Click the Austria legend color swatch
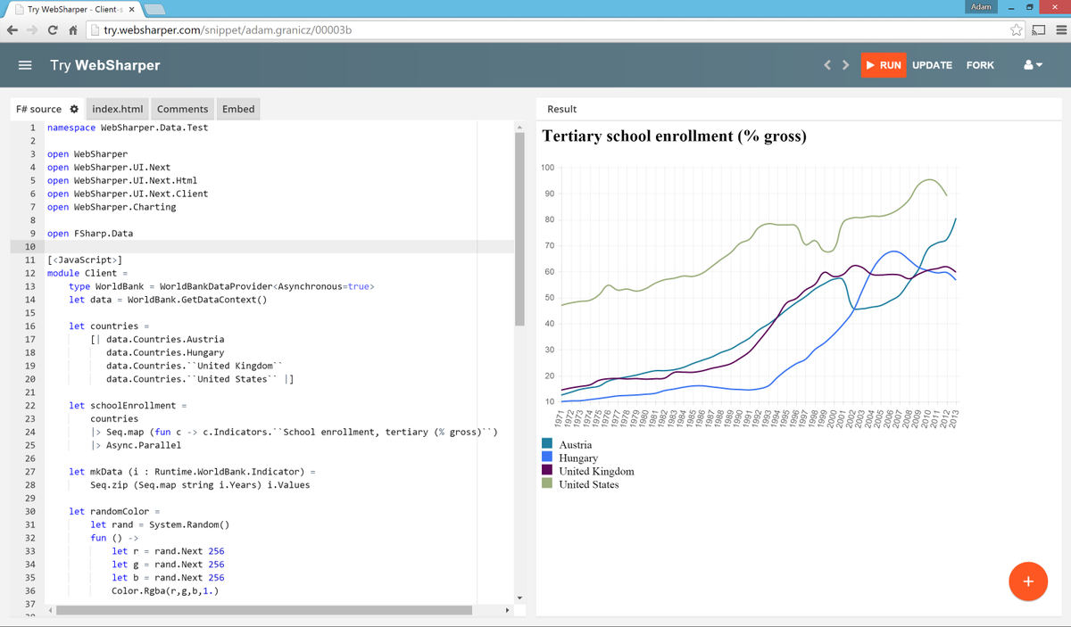Viewport: 1071px width, 627px height. [547, 444]
